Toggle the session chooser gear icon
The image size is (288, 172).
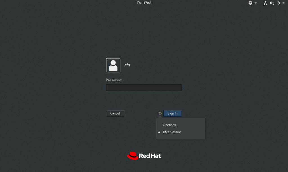[160, 113]
